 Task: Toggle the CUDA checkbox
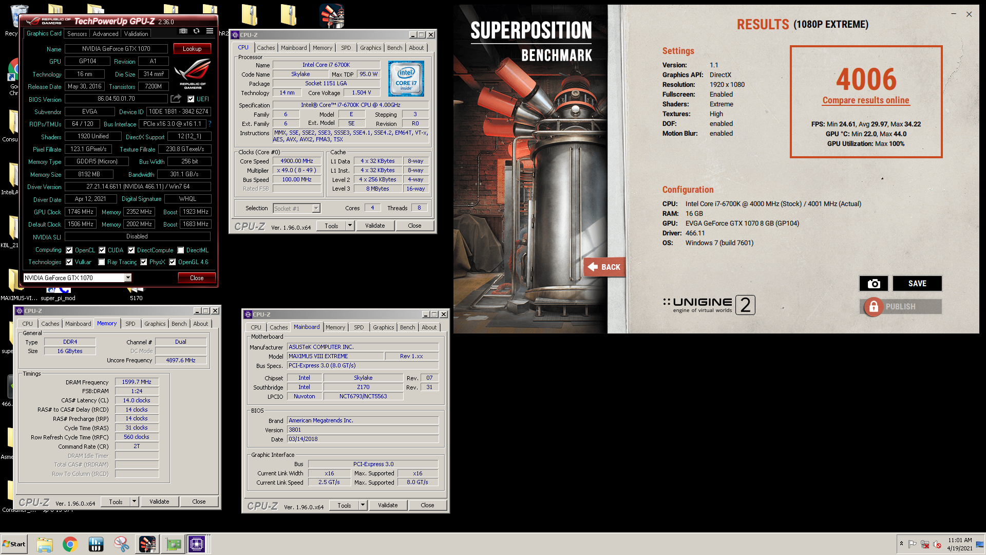pos(102,250)
